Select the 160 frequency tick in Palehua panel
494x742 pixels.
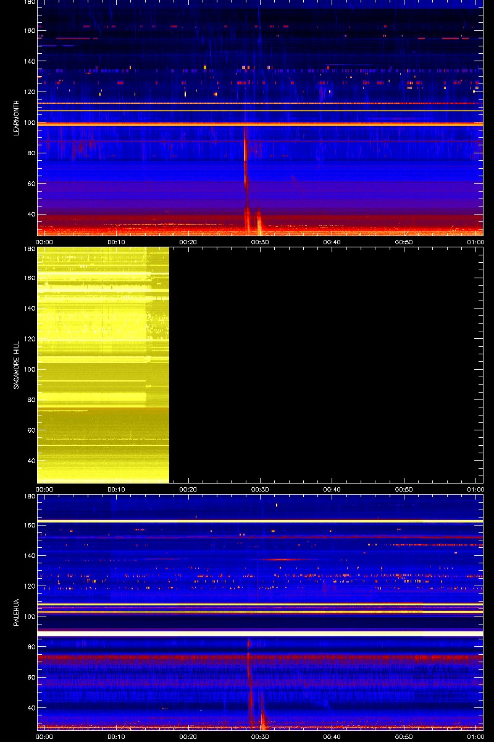(x=29, y=525)
